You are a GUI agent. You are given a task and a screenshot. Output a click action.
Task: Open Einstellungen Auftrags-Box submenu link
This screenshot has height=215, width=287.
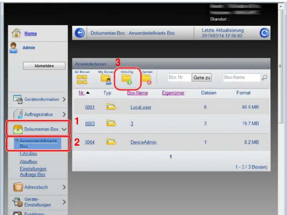pos(33,172)
